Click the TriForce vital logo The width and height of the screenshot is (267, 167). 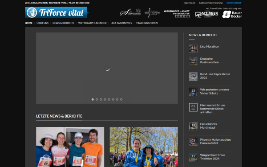57,12
